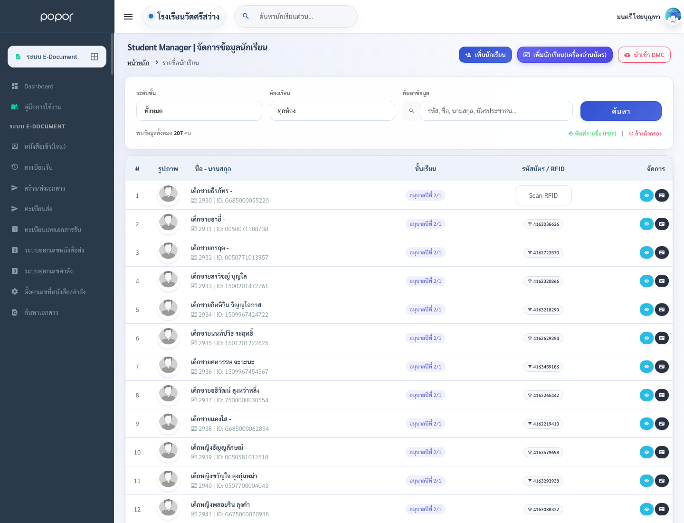Click the eye view icon for row 5
This screenshot has height=523, width=684.
(x=646, y=310)
